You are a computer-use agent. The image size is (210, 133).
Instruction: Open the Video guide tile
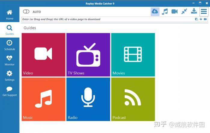44,55
